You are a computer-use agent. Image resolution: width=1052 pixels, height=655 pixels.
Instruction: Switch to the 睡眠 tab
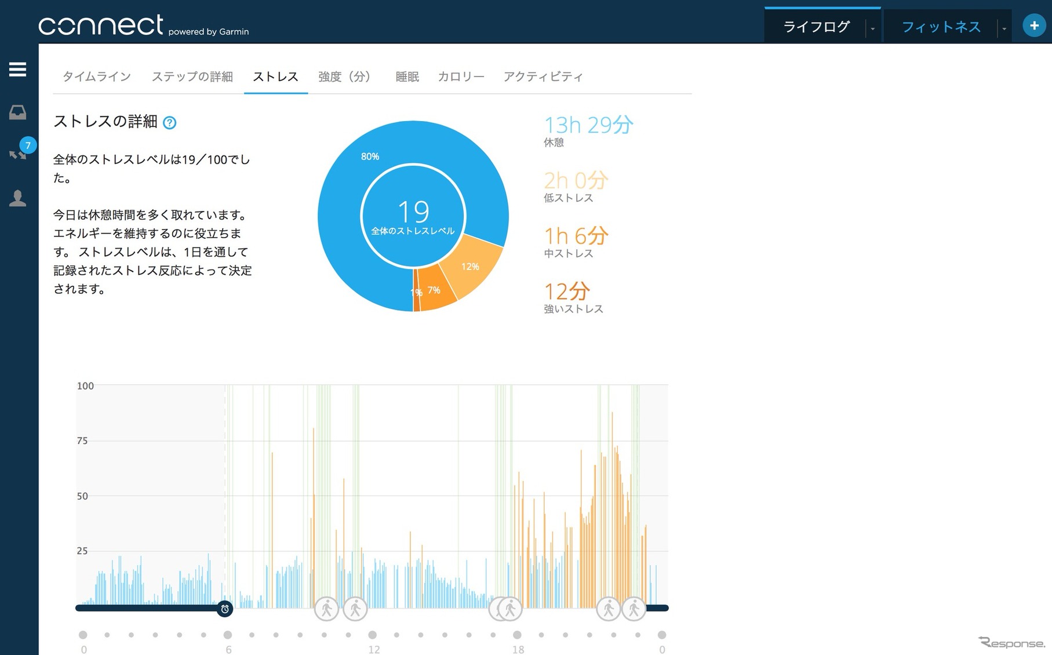point(407,77)
